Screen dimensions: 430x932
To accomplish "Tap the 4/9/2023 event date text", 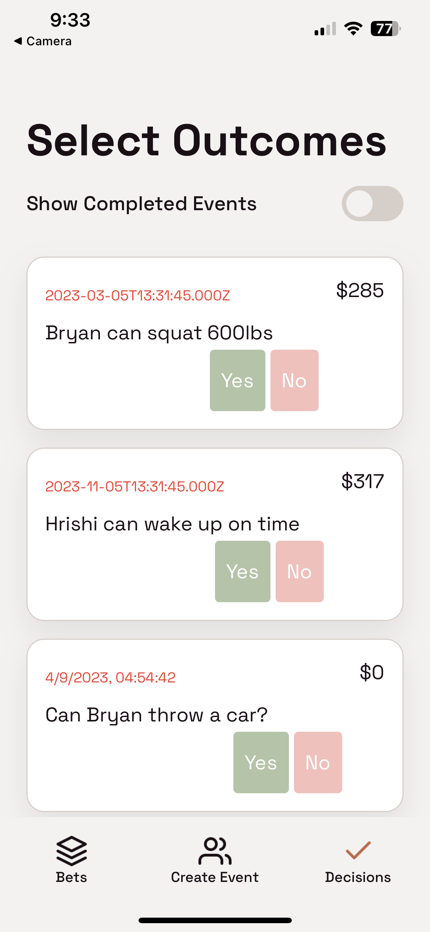I will [x=111, y=678].
